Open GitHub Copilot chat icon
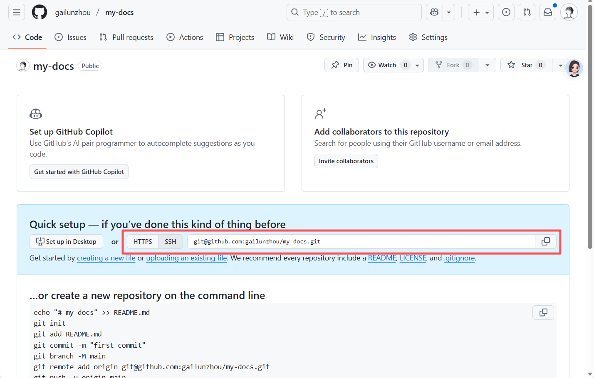The image size is (594, 378). (435, 12)
